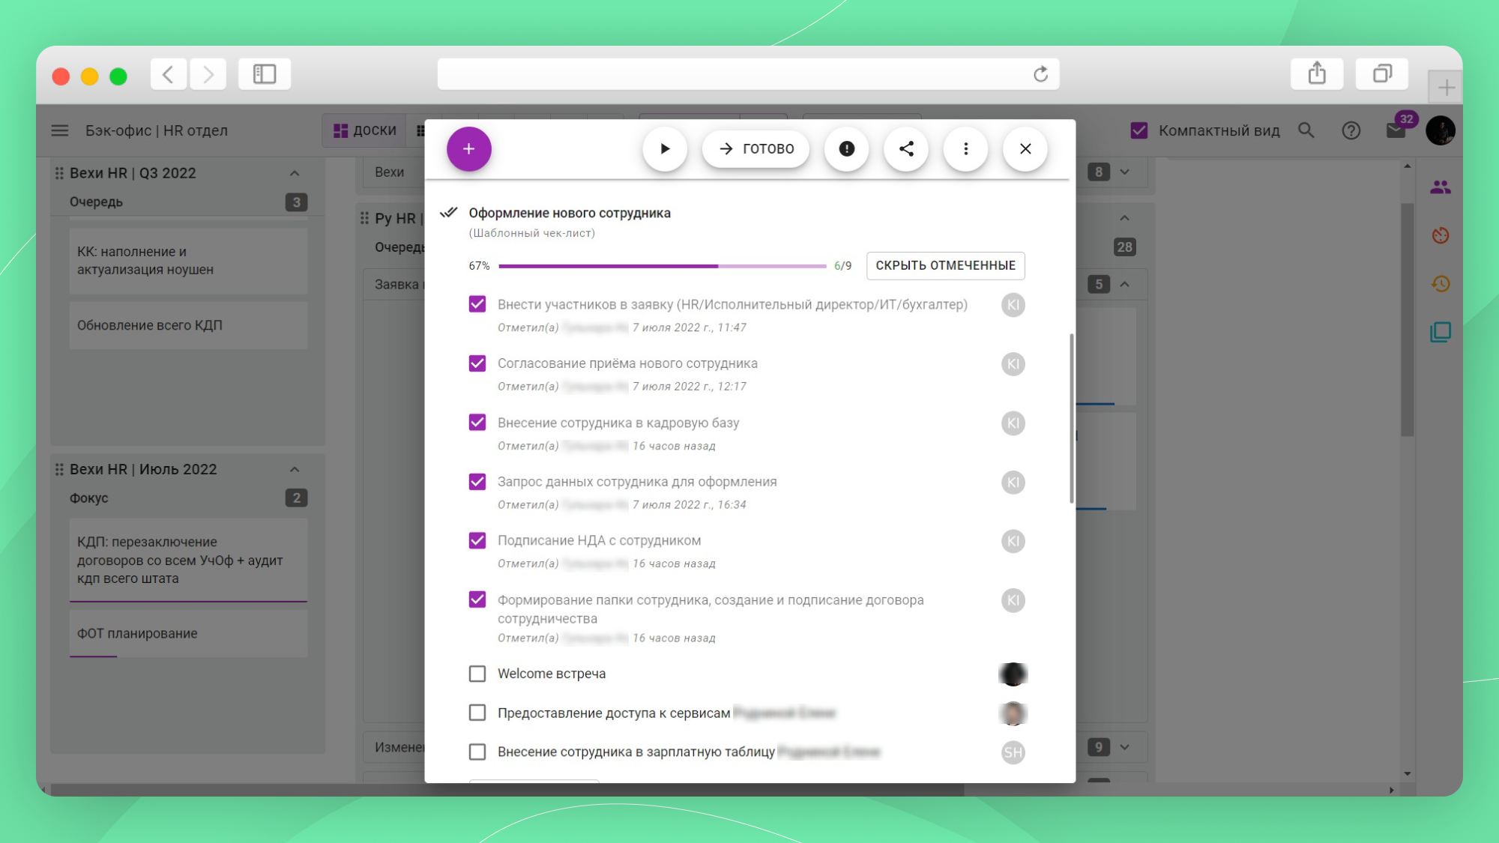Open the team members icon in right sidebar
The width and height of the screenshot is (1499, 843).
click(1440, 187)
